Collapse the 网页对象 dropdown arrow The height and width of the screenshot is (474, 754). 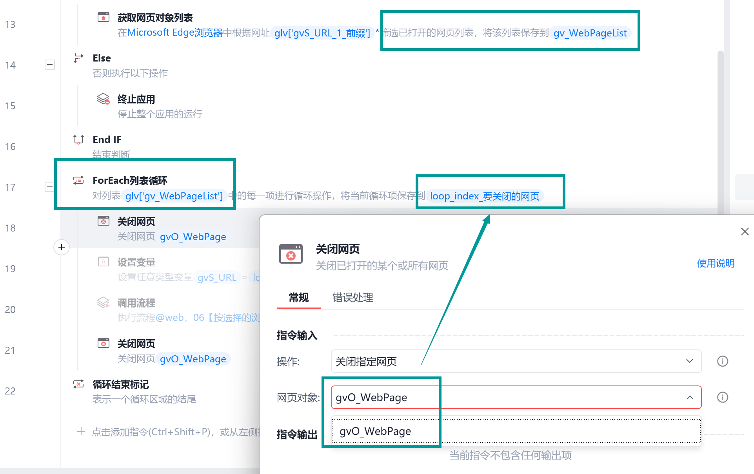point(690,398)
